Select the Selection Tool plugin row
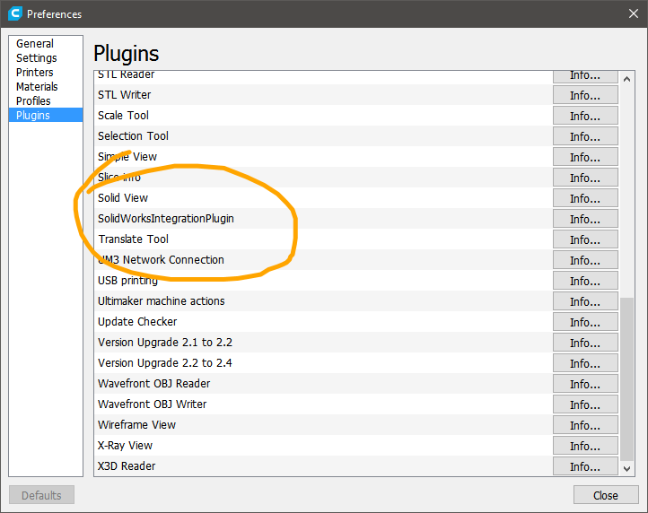 coord(323,136)
